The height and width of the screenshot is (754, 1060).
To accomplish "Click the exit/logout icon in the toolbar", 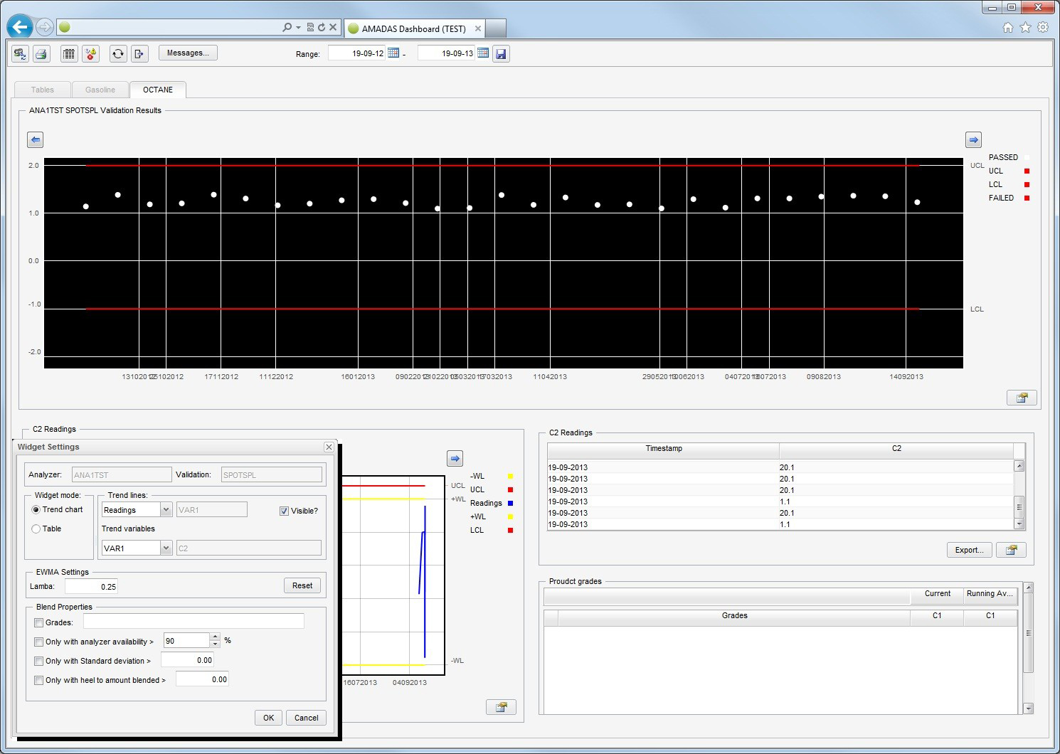I will click(139, 53).
